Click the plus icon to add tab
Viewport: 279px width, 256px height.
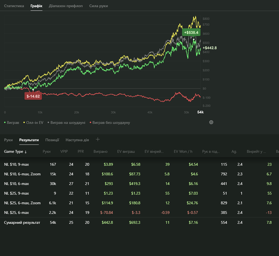click(x=98, y=139)
